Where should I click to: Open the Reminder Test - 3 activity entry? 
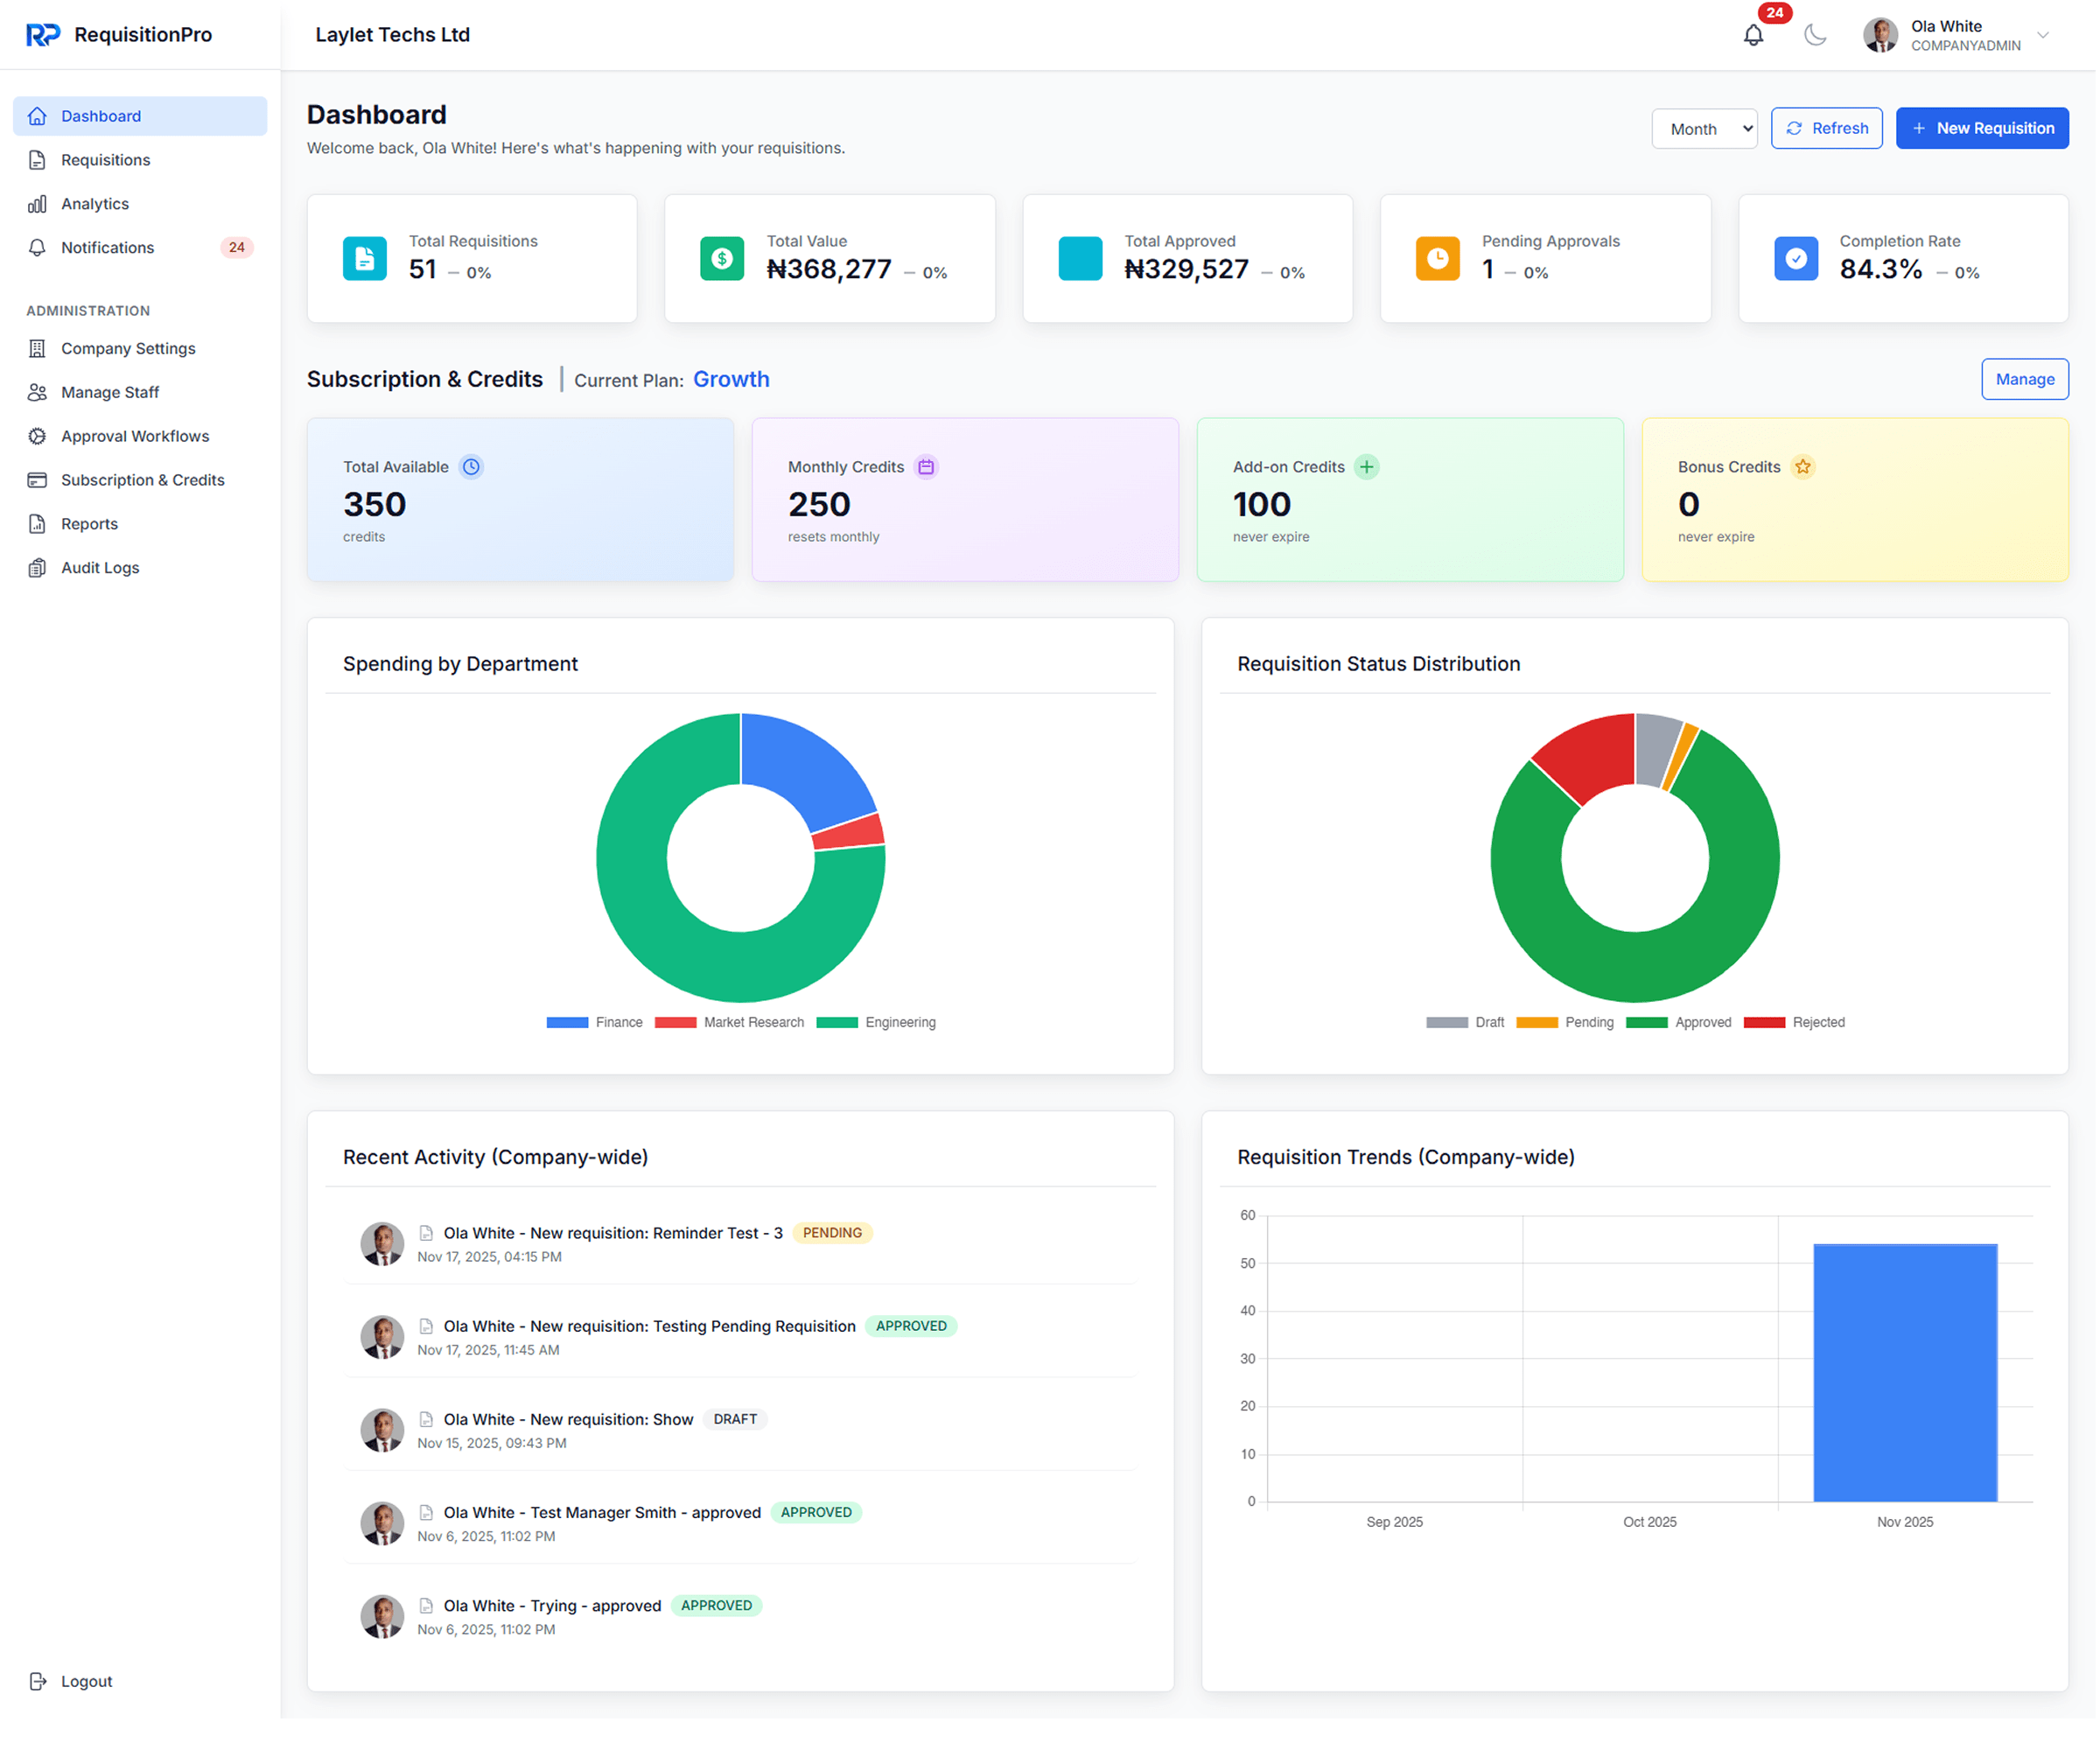coord(613,1232)
